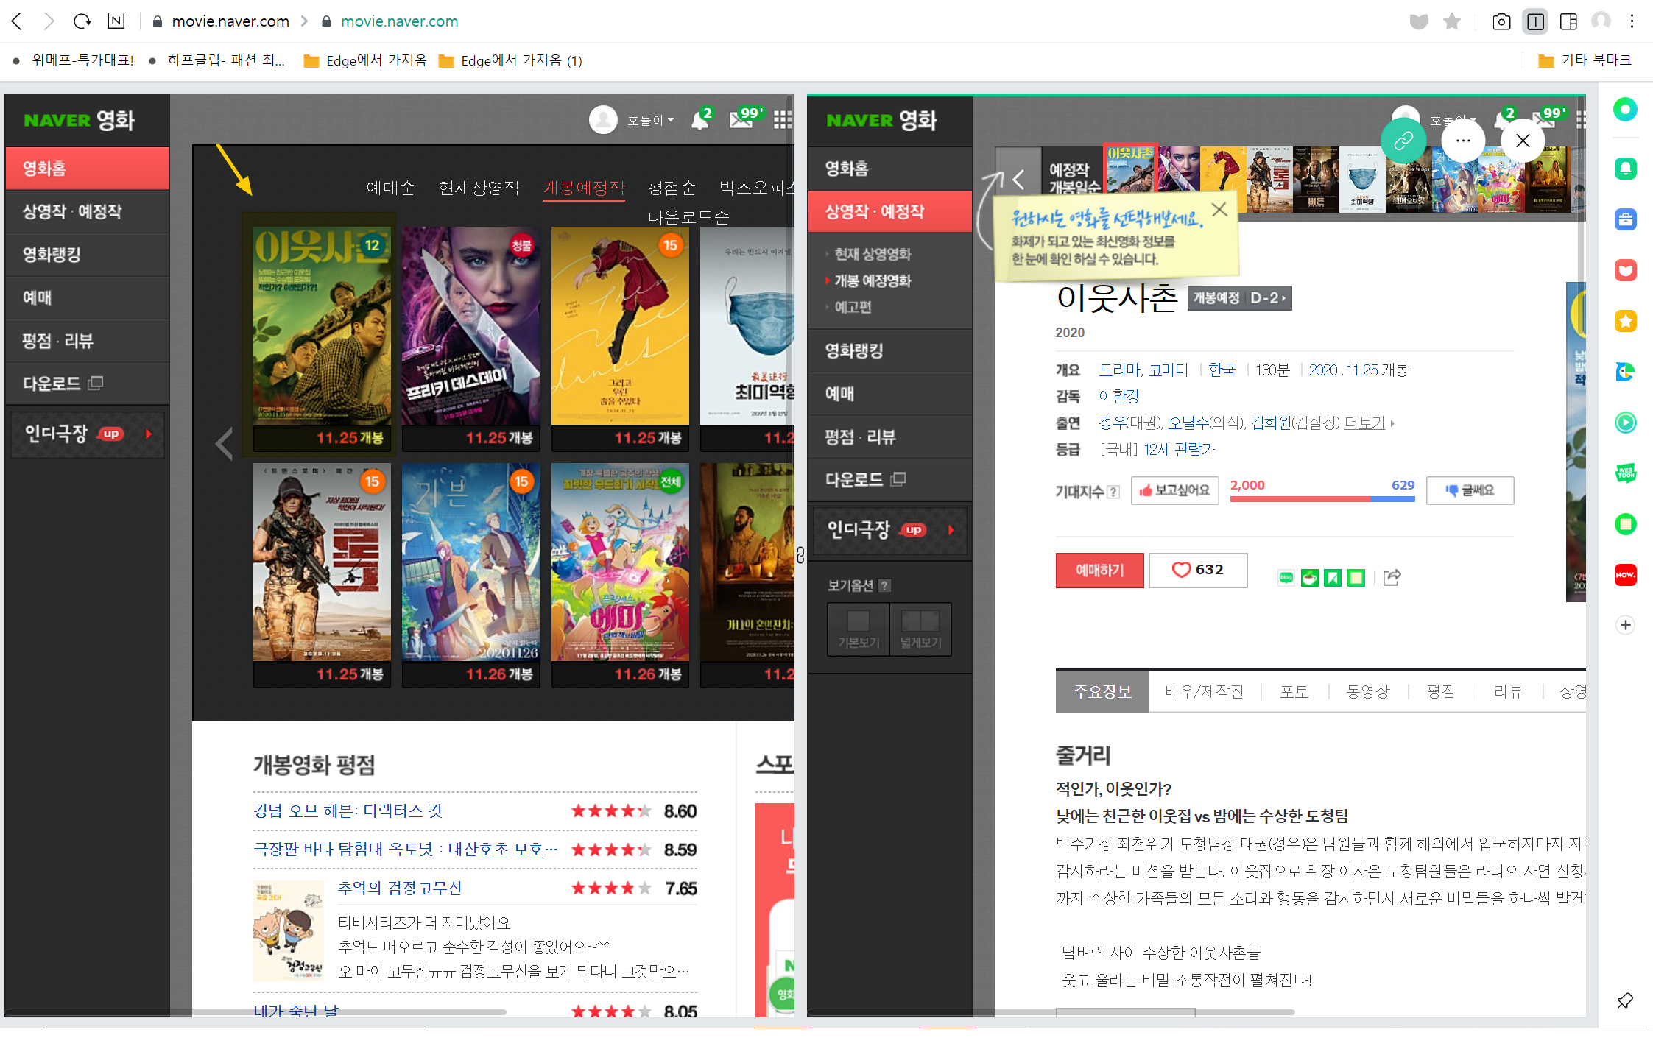
Task: Open notification bell icon in left pane
Action: point(699,120)
